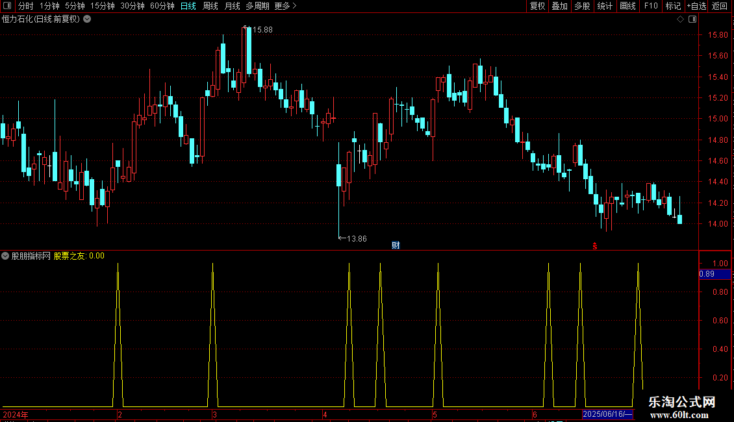Toggle the sidebar panel icon at top-left

[7, 6]
